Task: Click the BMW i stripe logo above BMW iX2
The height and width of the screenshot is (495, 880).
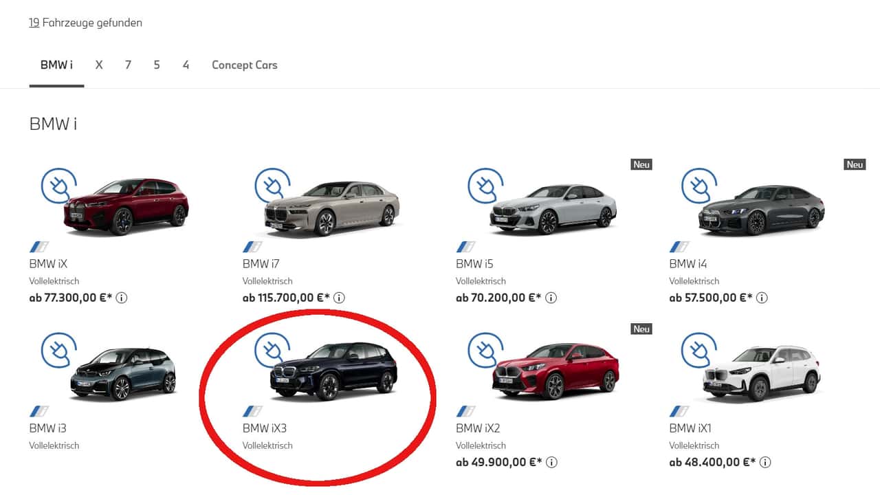Action: tap(466, 411)
